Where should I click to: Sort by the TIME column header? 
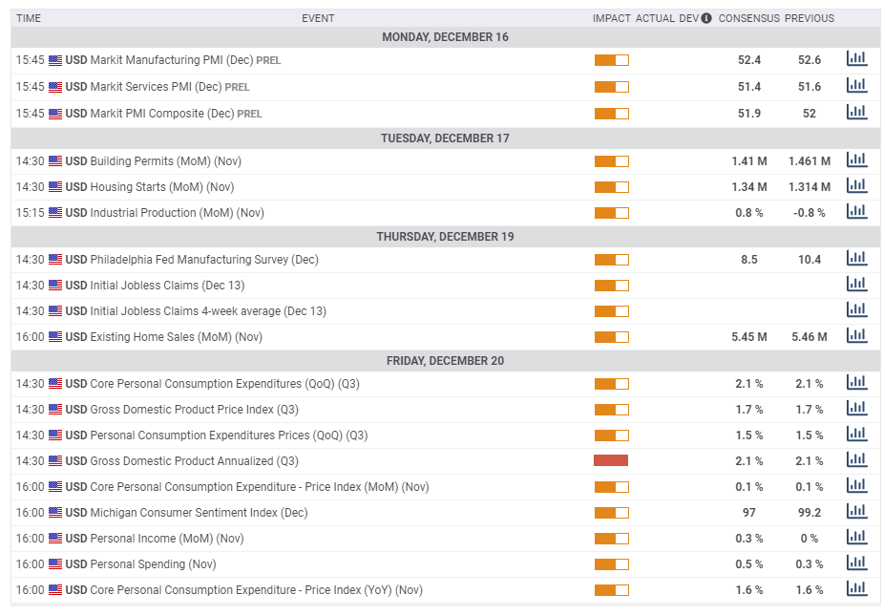tap(29, 18)
